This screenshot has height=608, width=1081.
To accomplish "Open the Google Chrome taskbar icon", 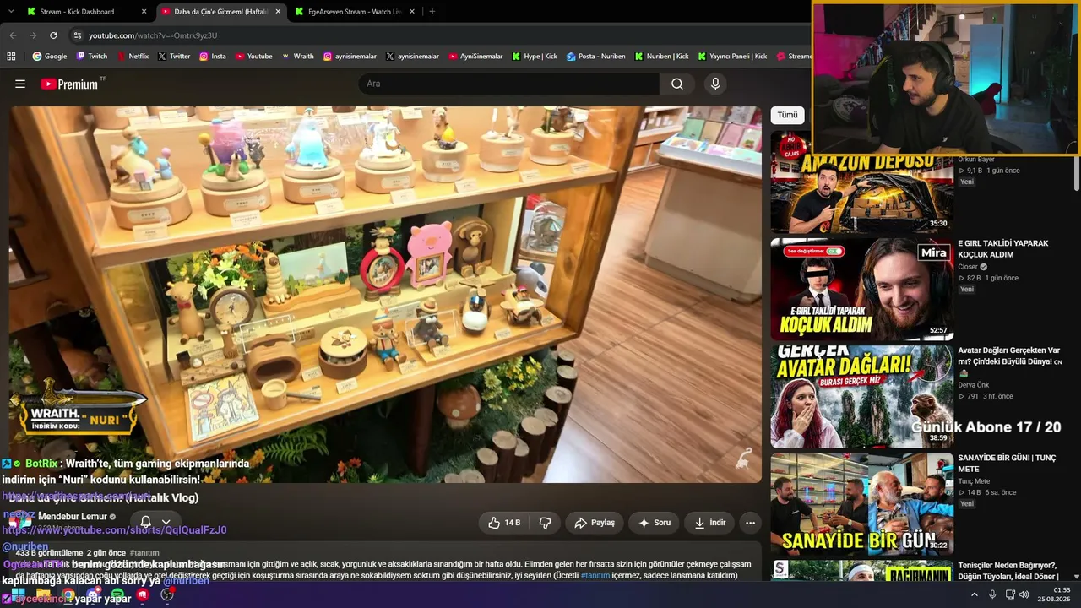I will pos(68,594).
